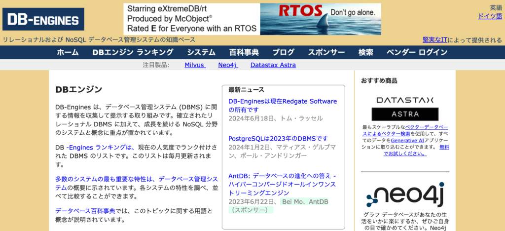Open the データベース百科事典 link
Screen dimensions: 505x231
(85, 211)
